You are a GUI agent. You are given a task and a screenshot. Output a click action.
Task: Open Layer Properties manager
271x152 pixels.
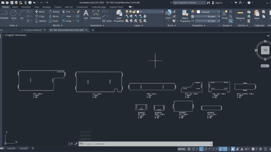tap(119, 16)
